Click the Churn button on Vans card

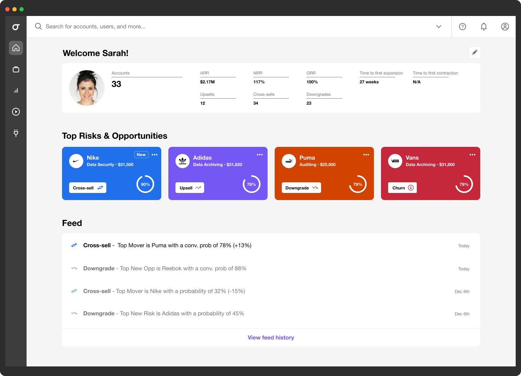tap(402, 188)
